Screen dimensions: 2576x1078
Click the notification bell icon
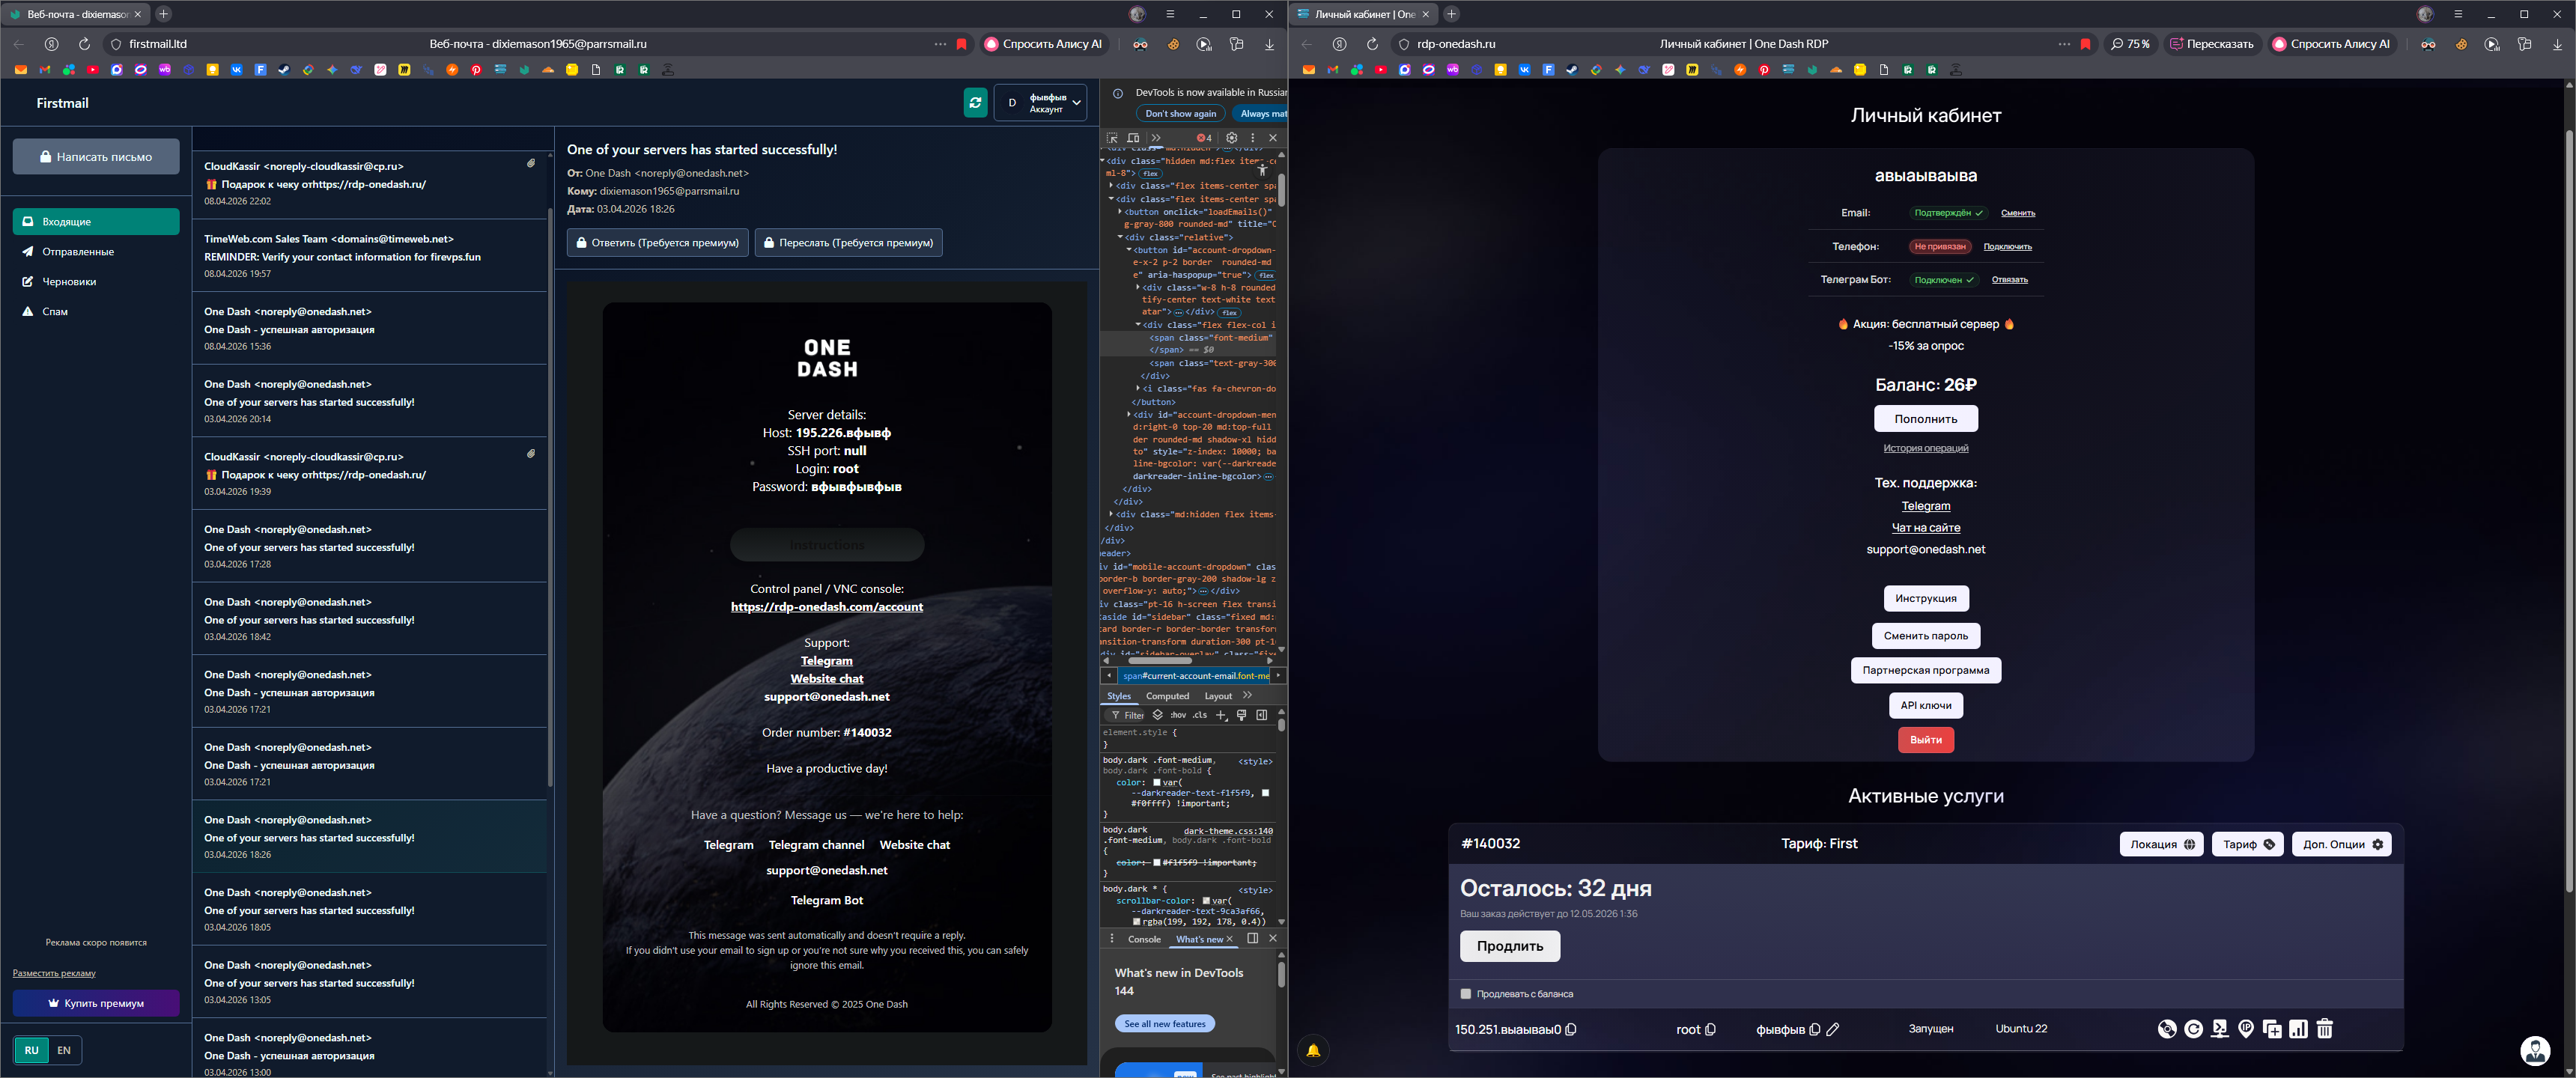click(x=1313, y=1050)
